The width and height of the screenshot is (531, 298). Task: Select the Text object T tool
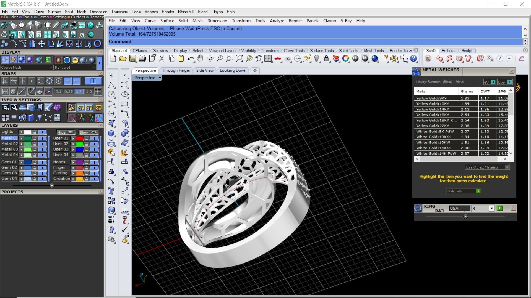[111, 191]
